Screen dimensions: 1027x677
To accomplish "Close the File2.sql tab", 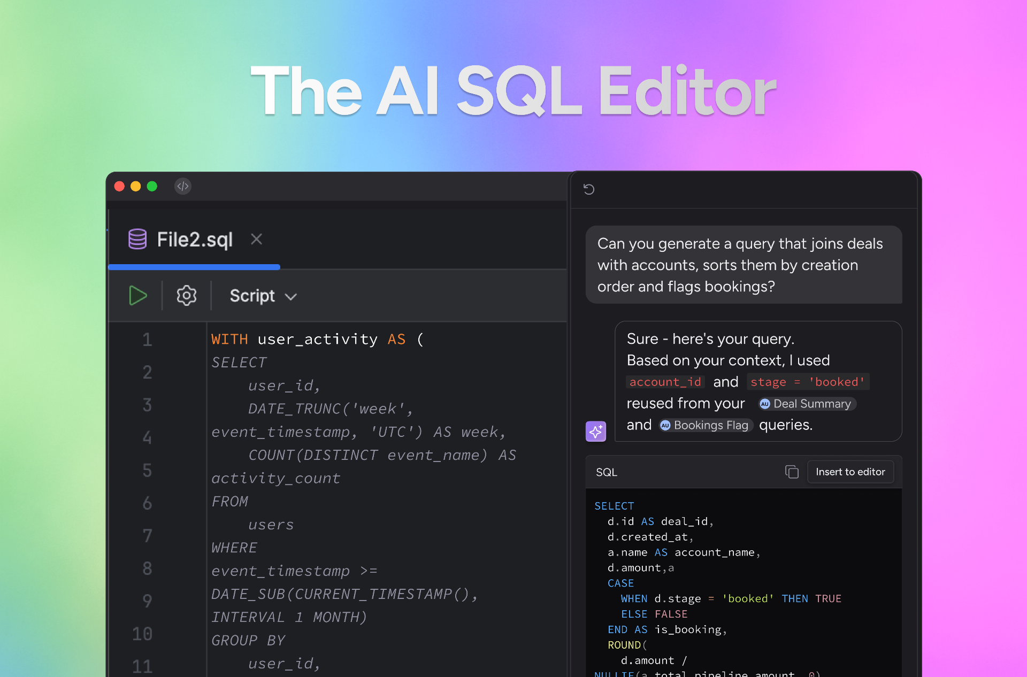I will click(256, 239).
